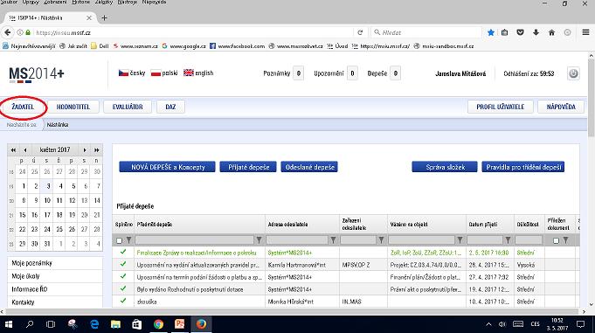Click Předmět depeše filter text field
595x333 pixels.
[x=194, y=240]
